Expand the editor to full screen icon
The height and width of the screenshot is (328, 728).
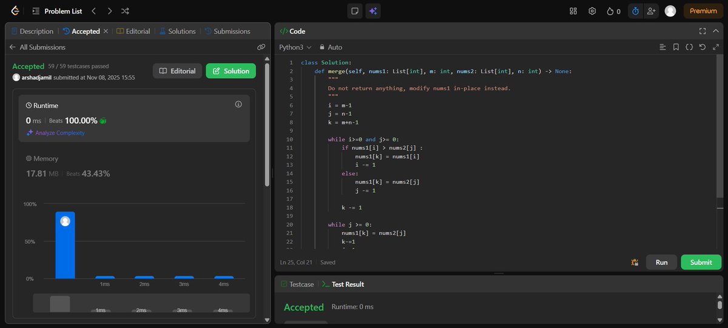[716, 47]
